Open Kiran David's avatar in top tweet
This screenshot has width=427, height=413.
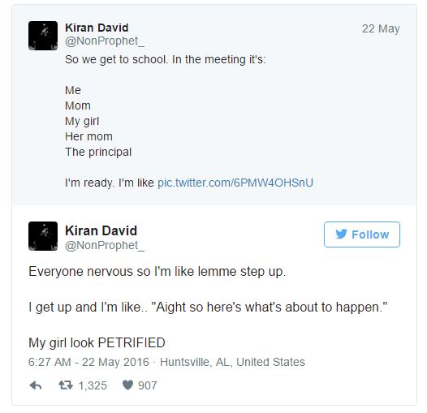[43, 36]
